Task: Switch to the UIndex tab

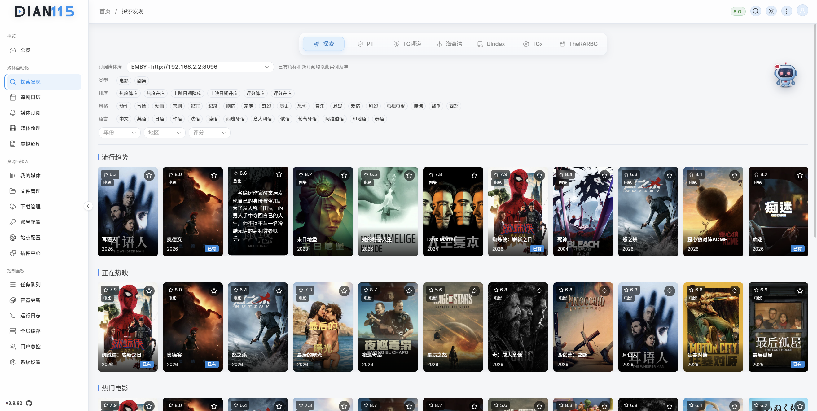Action: 491,44
